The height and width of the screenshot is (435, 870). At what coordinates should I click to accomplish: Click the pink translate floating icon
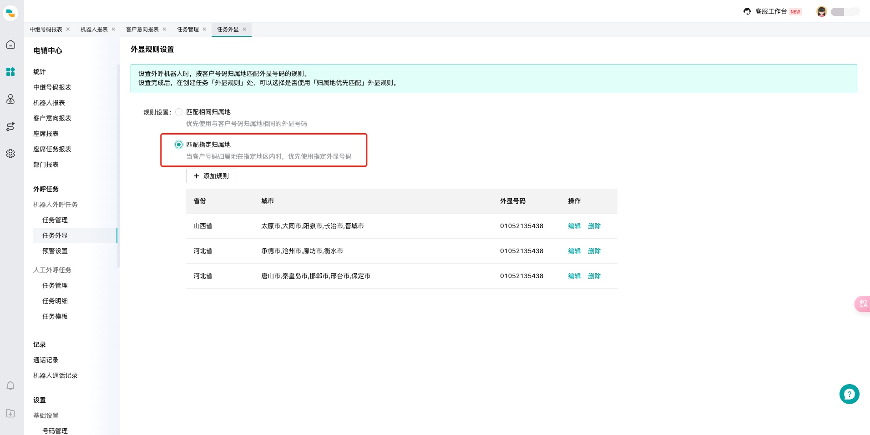[x=863, y=304]
